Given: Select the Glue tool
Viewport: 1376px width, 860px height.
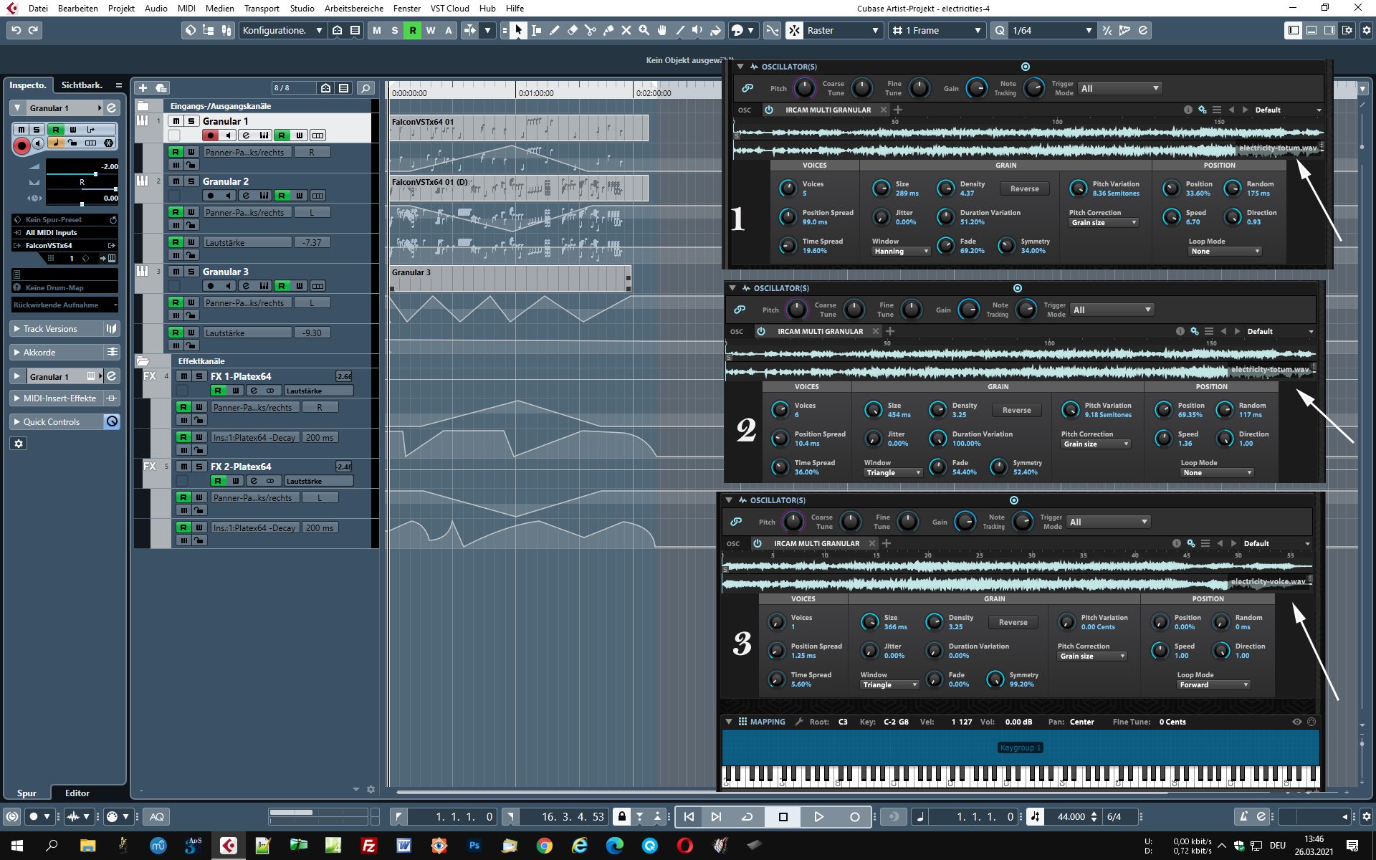Looking at the screenshot, I should [x=608, y=30].
